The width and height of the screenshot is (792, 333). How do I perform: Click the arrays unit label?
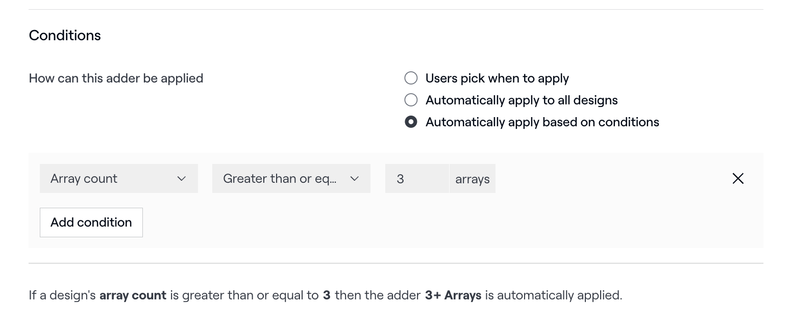tap(473, 179)
